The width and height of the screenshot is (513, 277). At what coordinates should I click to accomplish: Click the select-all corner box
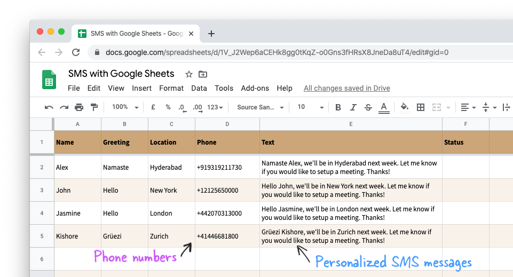[42, 124]
